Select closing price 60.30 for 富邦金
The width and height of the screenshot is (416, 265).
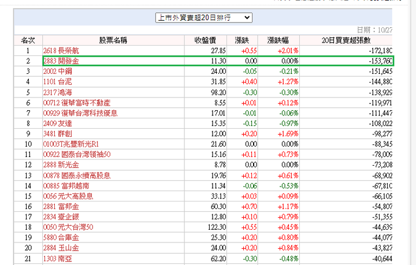(218, 207)
